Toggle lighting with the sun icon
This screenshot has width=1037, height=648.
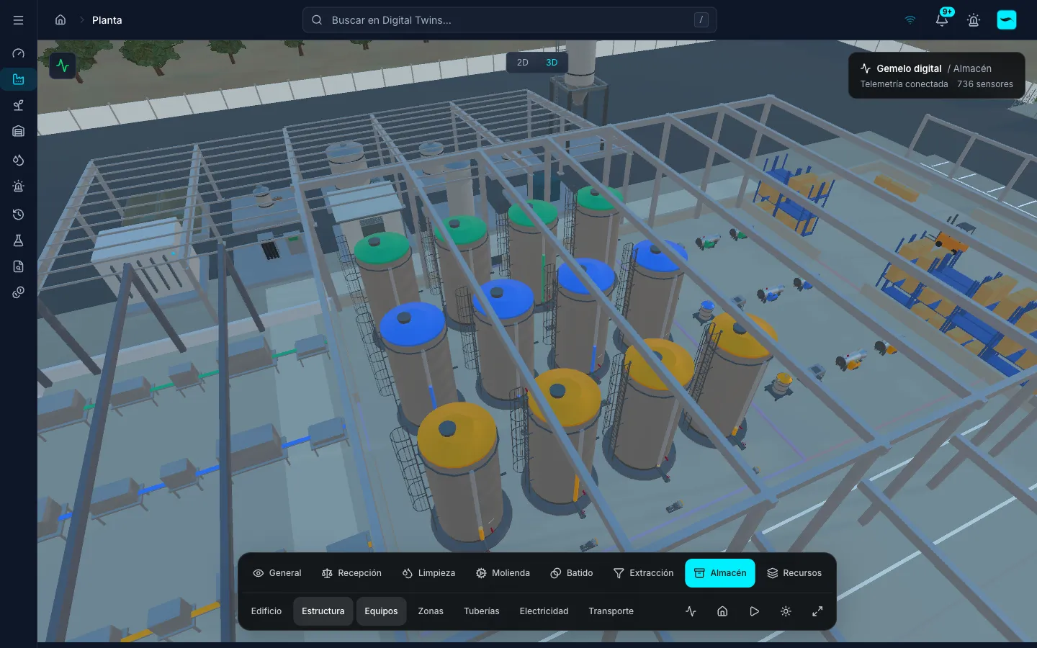[x=786, y=611]
